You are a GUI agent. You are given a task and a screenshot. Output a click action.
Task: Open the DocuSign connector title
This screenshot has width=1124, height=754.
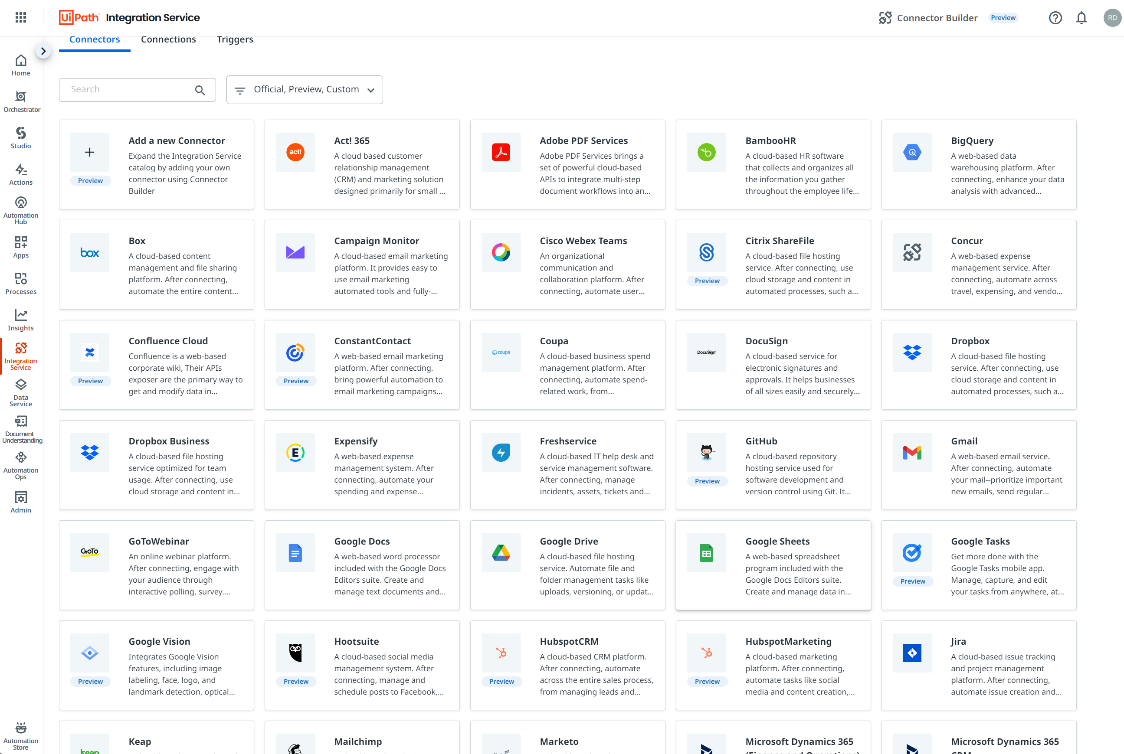click(767, 341)
